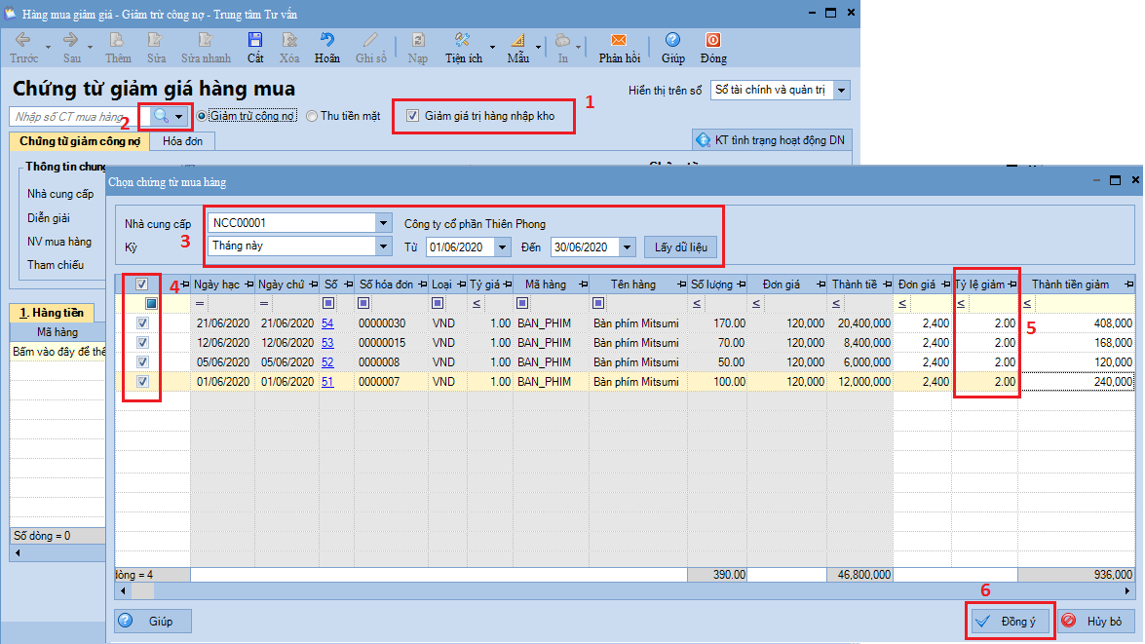Open voucher number 51 link
The width and height of the screenshot is (1145, 644).
[x=327, y=381]
